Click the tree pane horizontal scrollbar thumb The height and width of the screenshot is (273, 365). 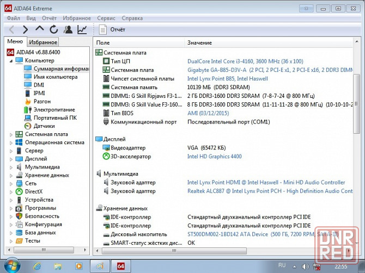(44, 250)
